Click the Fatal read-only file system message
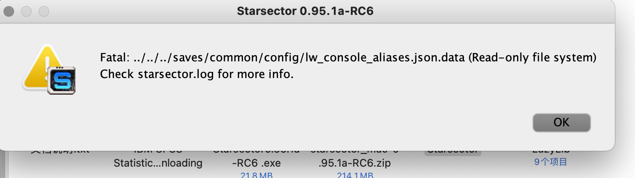This screenshot has width=635, height=178. (x=348, y=57)
